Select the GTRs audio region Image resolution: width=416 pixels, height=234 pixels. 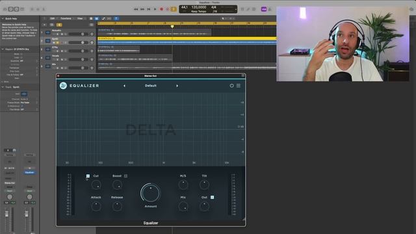(118, 49)
